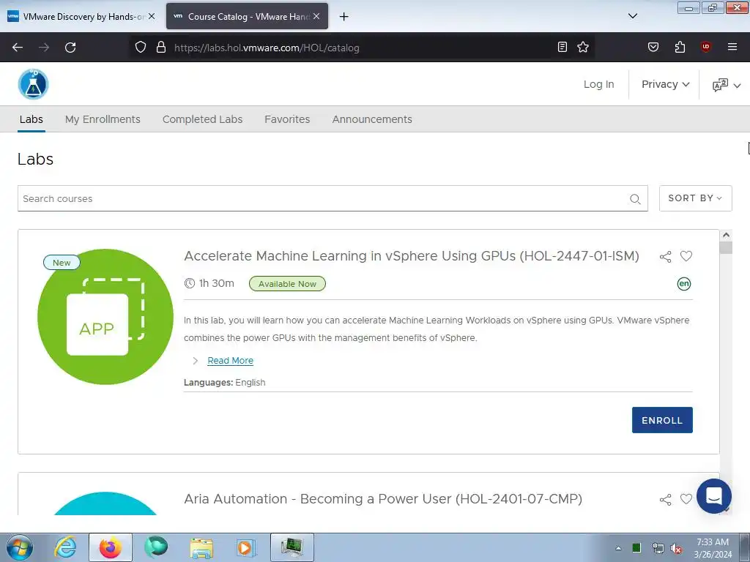Open the Accelerate Machine Learning lab title
This screenshot has width=750, height=562.
(412, 256)
